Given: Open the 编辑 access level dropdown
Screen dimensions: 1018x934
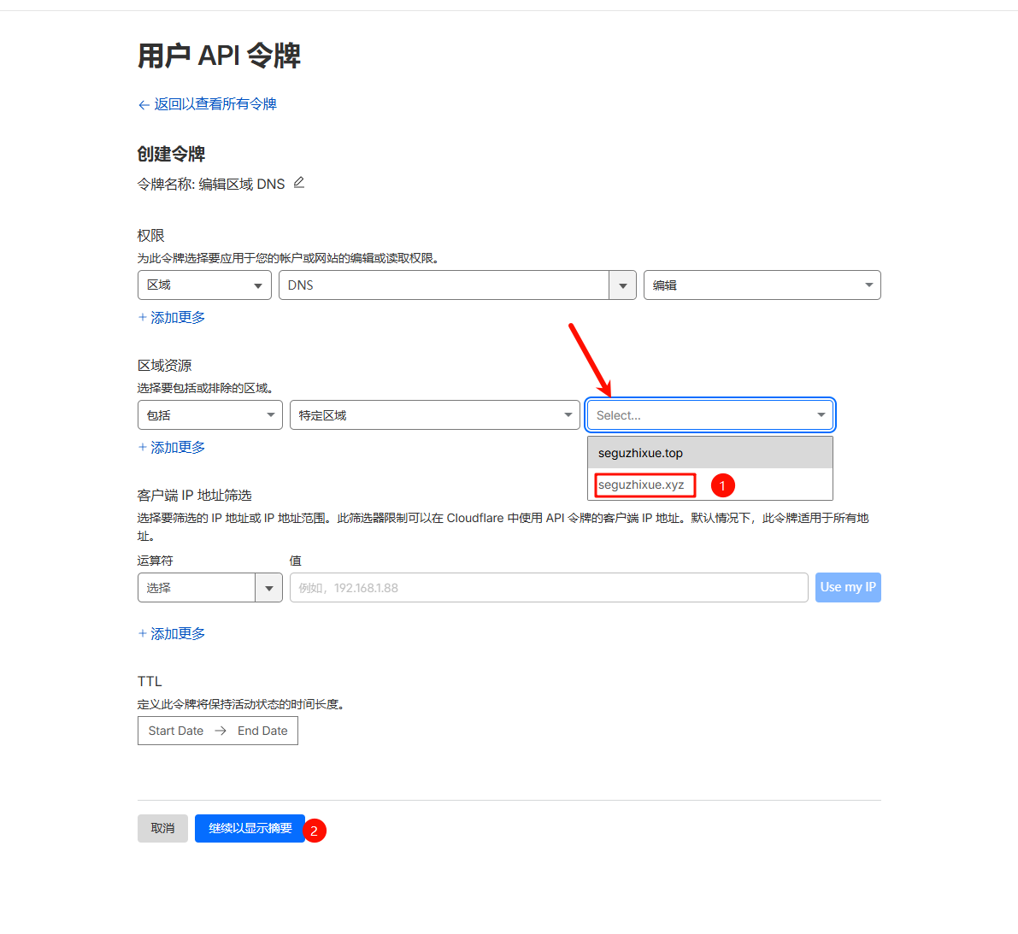Looking at the screenshot, I should click(x=762, y=285).
